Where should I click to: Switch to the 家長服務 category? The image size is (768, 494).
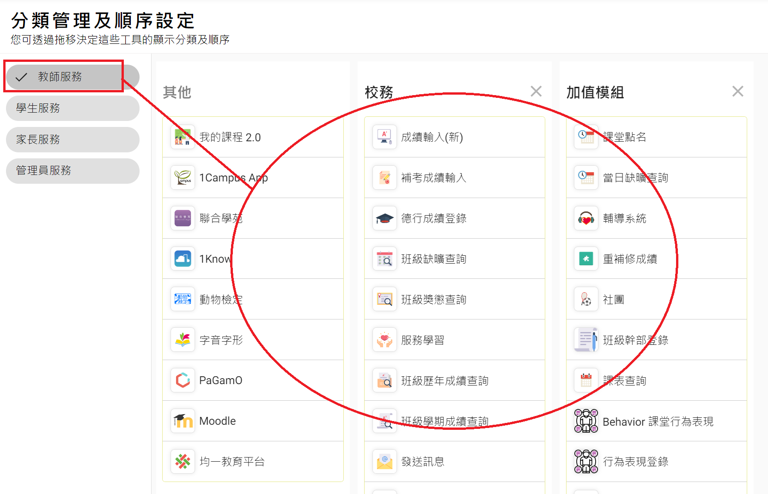coord(73,139)
